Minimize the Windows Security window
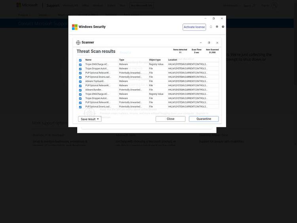The width and height of the screenshot is (297, 223). [205, 18]
